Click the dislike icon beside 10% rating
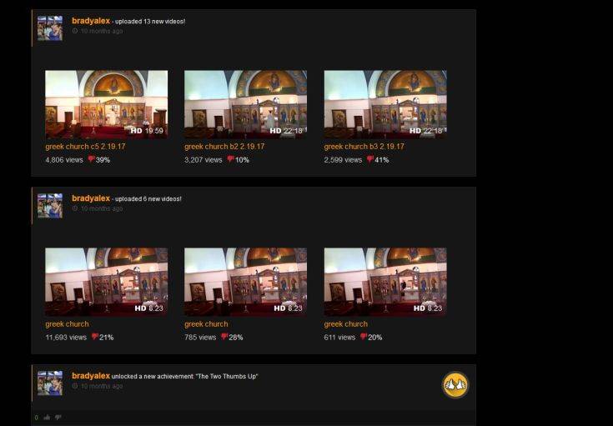Image resolution: width=613 pixels, height=426 pixels. [x=230, y=159]
